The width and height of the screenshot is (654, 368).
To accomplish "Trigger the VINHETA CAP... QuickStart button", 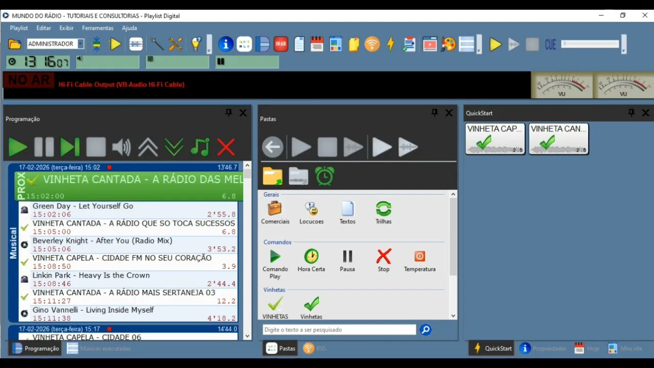I will [495, 139].
